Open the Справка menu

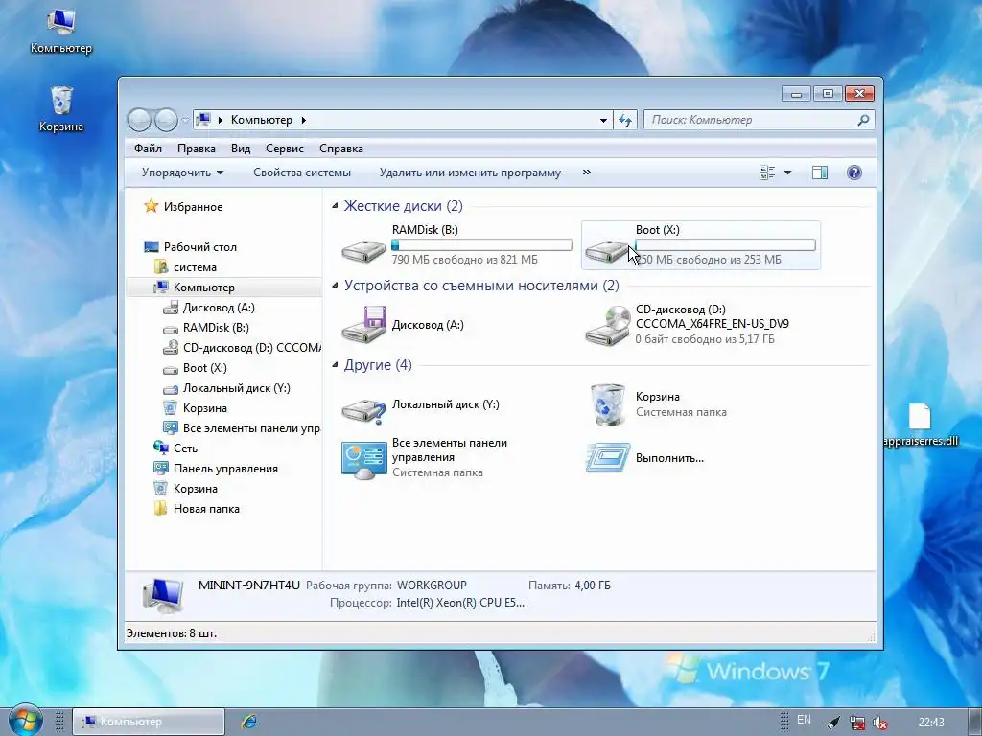[340, 149]
